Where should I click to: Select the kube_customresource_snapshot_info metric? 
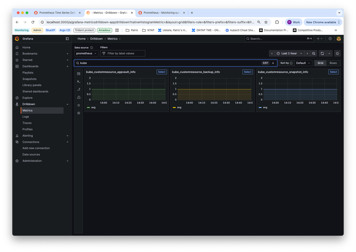tap(333, 72)
